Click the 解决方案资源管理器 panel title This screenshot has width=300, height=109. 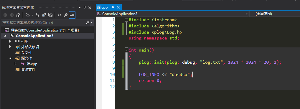pos(18,7)
